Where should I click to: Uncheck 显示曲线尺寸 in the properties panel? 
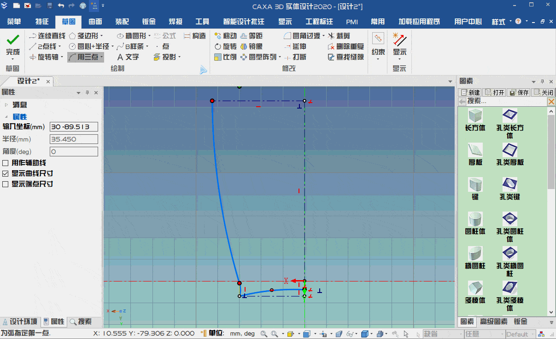4,174
